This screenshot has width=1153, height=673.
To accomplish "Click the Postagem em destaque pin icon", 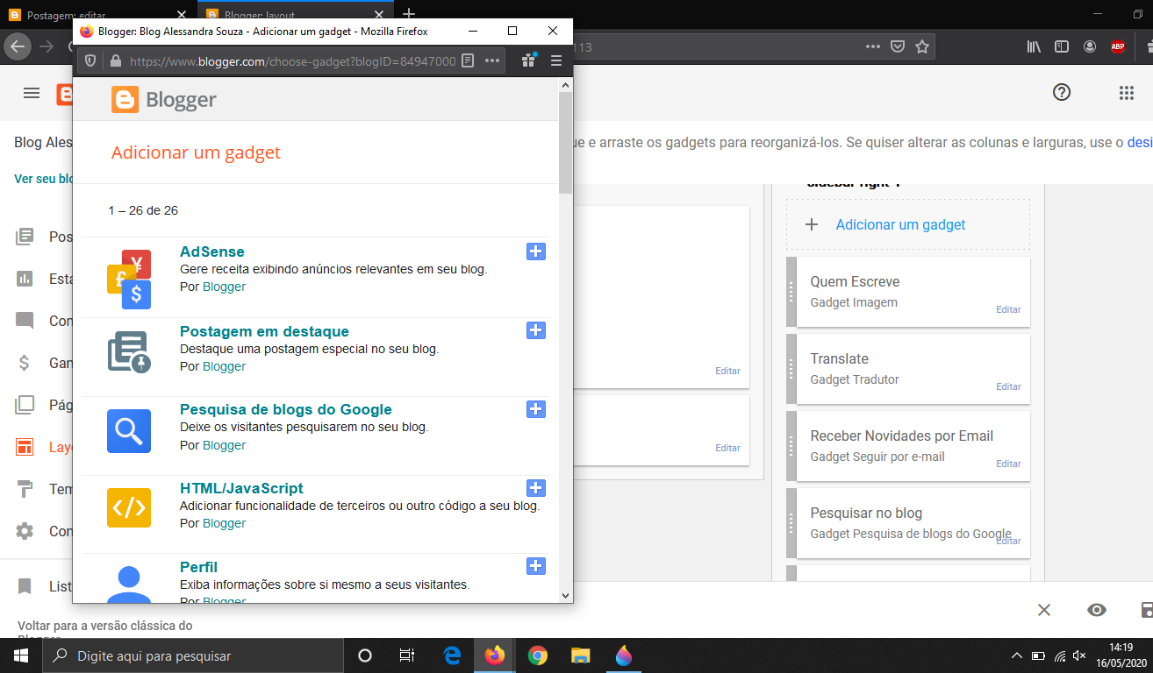I will coord(129,351).
